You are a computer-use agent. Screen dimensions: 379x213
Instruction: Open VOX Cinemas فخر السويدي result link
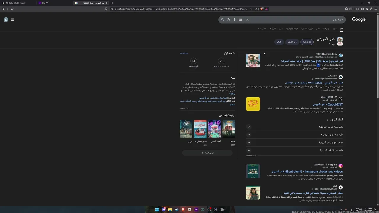coord(312,61)
